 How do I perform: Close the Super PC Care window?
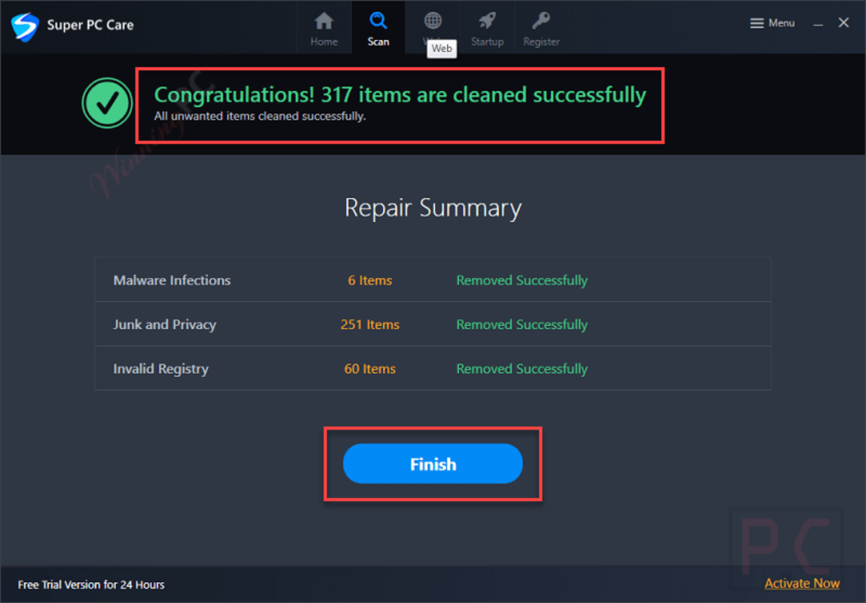(844, 23)
